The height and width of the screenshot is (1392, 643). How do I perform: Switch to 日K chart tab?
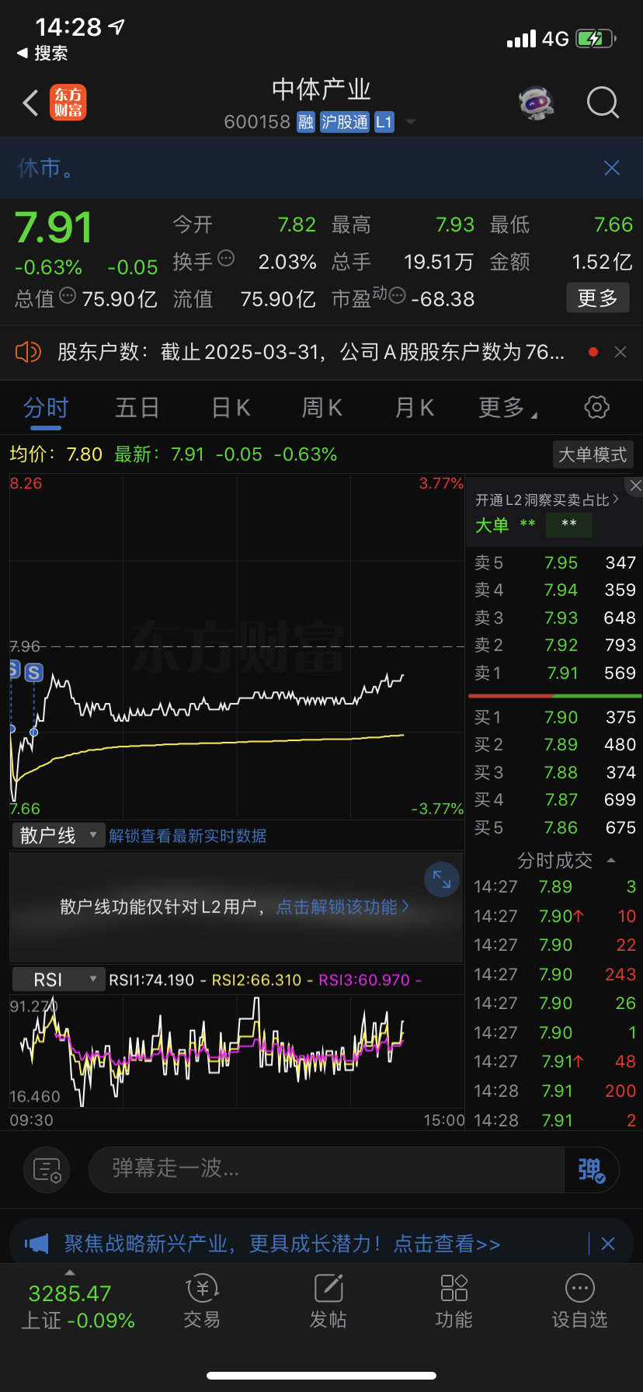point(231,407)
